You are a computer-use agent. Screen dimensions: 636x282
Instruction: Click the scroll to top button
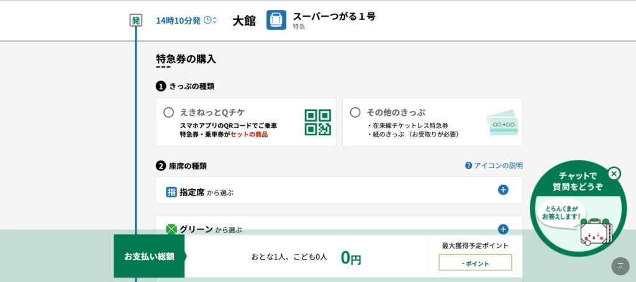[x=620, y=266]
